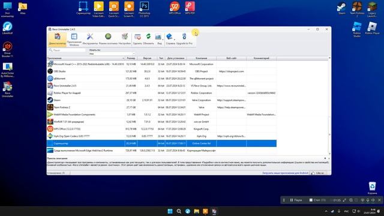Open WPS PDF desktop shortcut
The width and height of the screenshot is (384, 216).
[x=190, y=8]
